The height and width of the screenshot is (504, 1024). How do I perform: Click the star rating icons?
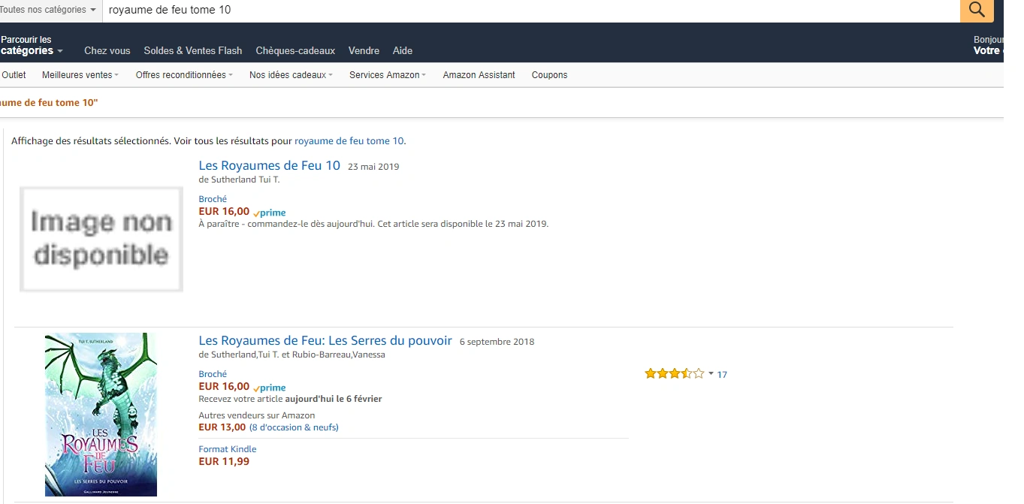(674, 373)
